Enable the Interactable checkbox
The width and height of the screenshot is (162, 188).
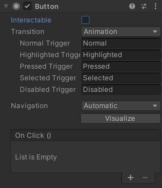[85, 20]
